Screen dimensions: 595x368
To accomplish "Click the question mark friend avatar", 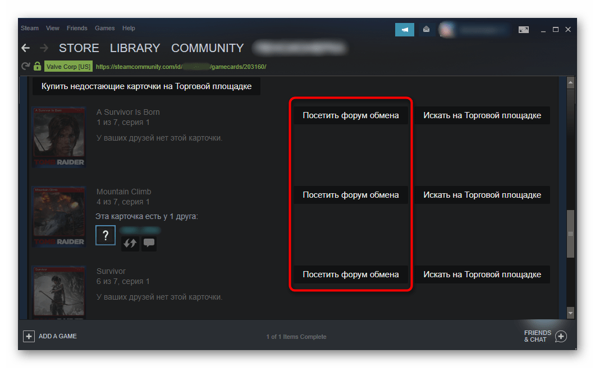I will click(x=106, y=235).
